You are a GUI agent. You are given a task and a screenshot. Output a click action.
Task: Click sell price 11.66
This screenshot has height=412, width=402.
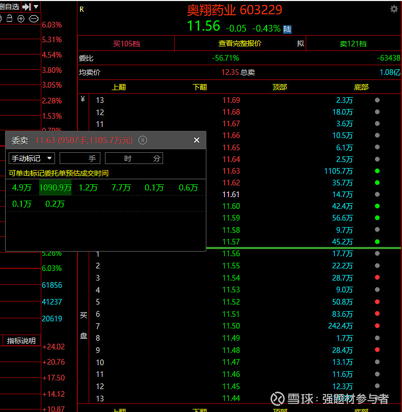(x=231, y=135)
